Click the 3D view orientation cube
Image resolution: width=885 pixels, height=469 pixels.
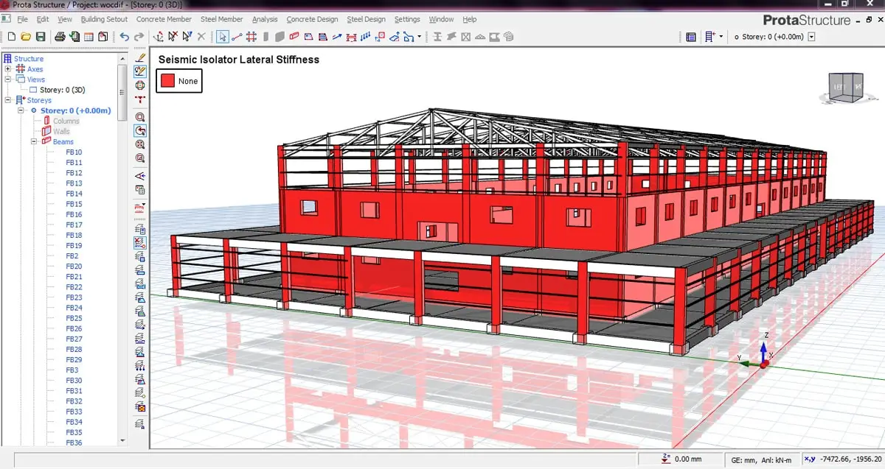pos(845,87)
